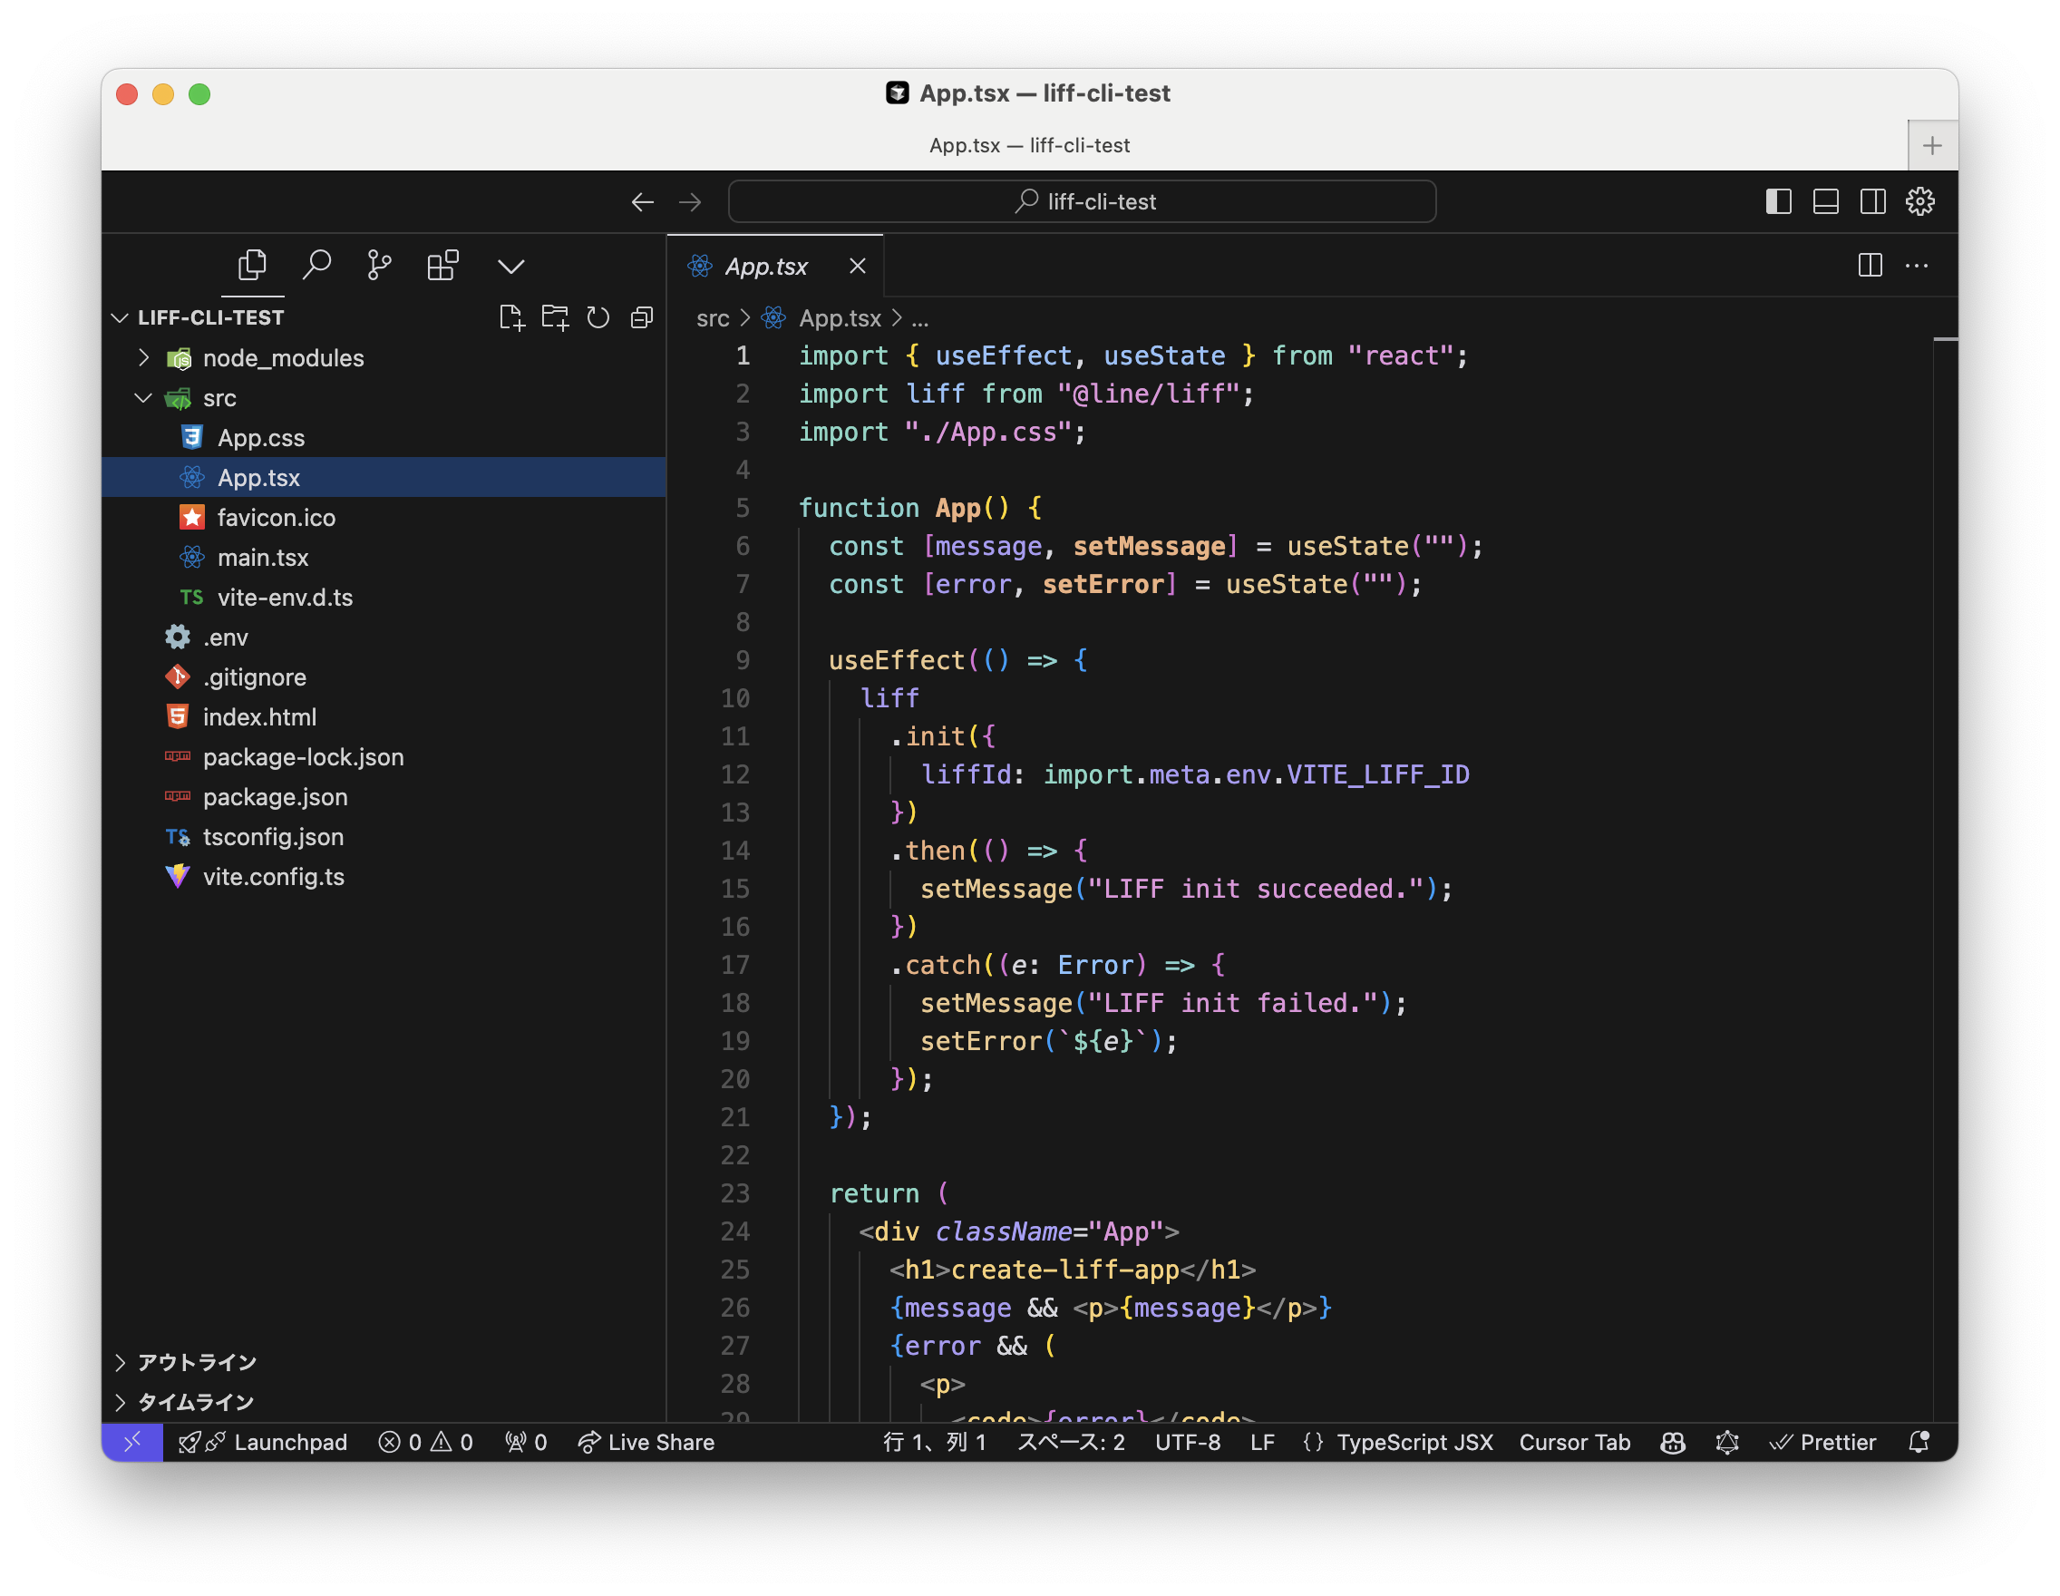Open the Source Control view icon
The image size is (2060, 1596).
click(379, 265)
